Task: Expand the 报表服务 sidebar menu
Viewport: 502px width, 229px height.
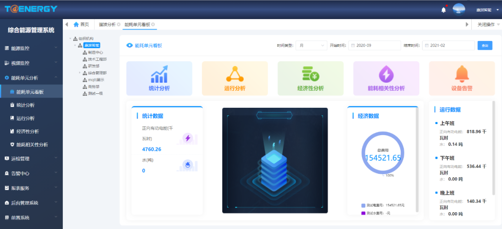Action: point(32,188)
